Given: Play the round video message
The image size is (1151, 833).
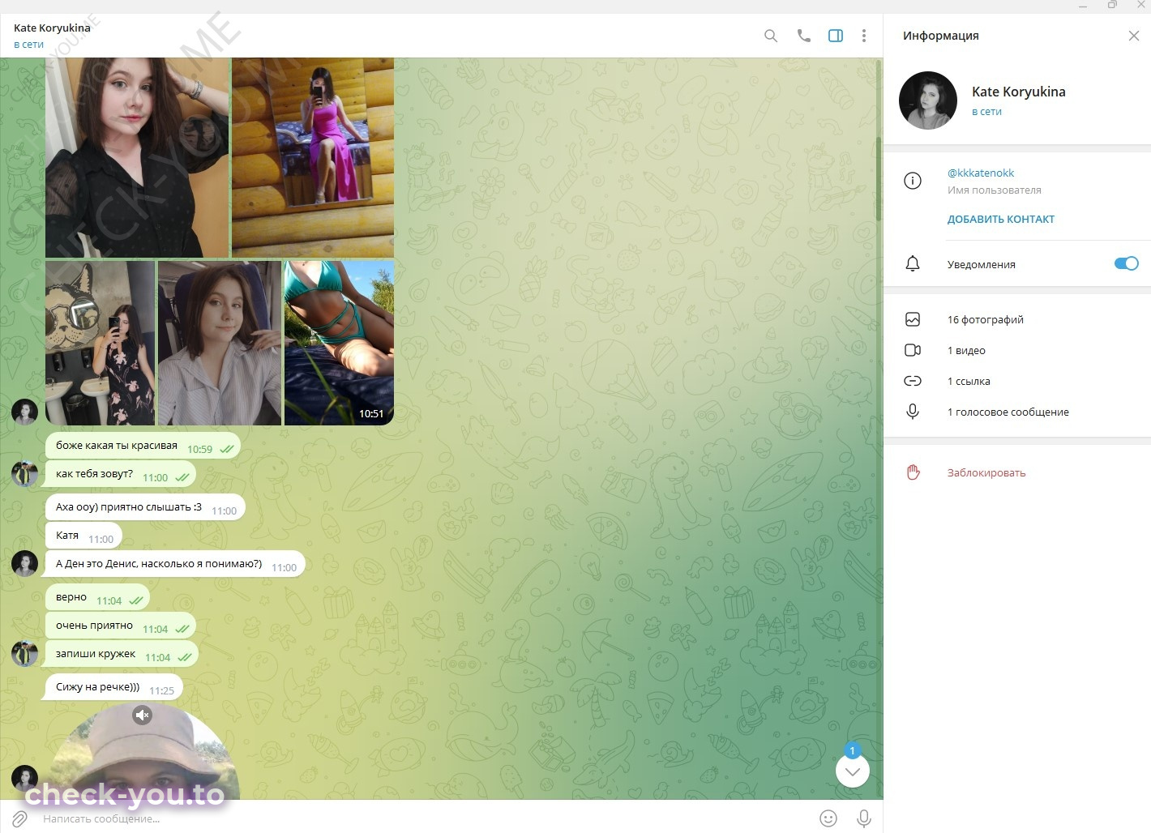Looking at the screenshot, I should point(143,754).
